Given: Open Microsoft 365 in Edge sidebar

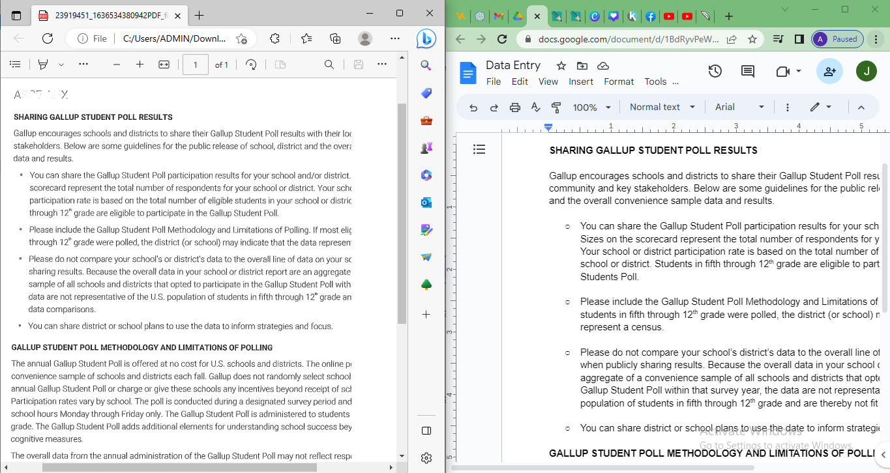Looking at the screenshot, I should pos(426,175).
